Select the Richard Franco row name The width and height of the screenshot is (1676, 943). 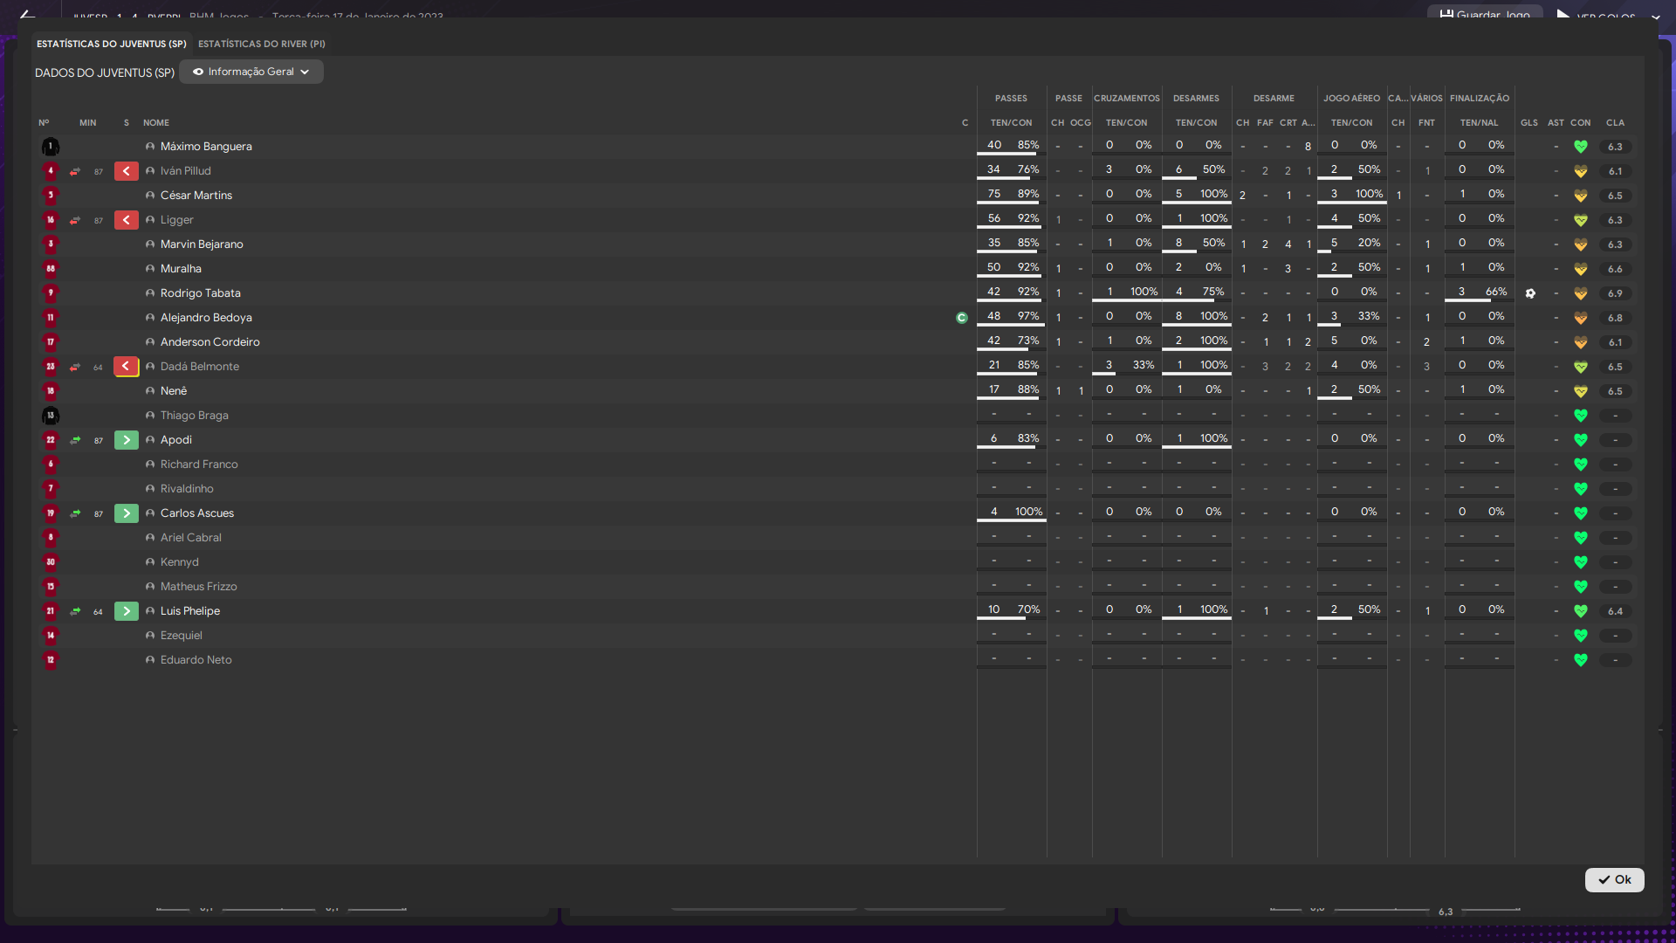(x=199, y=465)
